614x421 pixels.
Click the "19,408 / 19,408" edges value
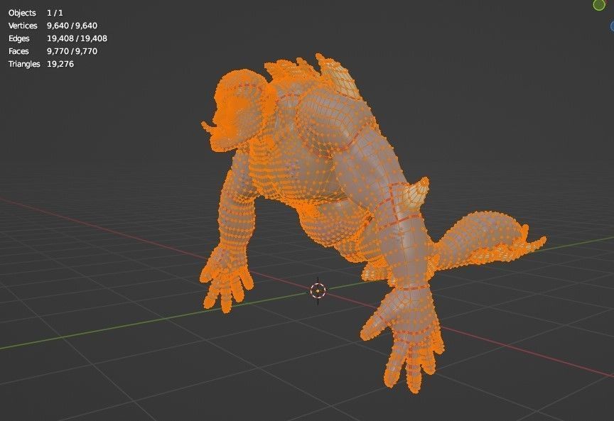pyautogui.click(x=77, y=39)
